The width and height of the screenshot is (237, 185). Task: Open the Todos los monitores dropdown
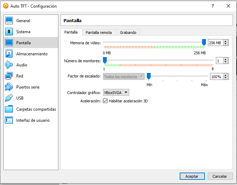point(124,76)
